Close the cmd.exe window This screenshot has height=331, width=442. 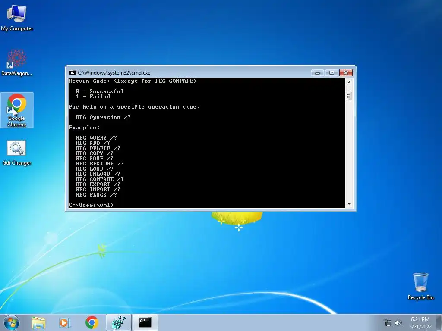pos(346,73)
